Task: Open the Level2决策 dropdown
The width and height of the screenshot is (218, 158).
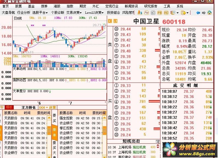Action: pos(94,13)
